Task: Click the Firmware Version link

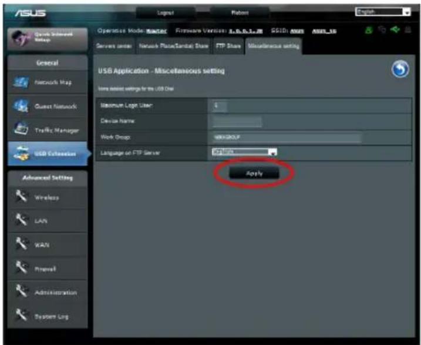Action: tap(245, 31)
